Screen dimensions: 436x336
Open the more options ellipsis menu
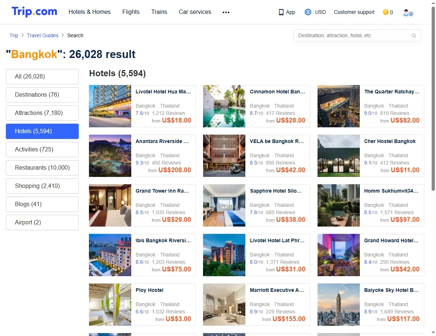[226, 12]
